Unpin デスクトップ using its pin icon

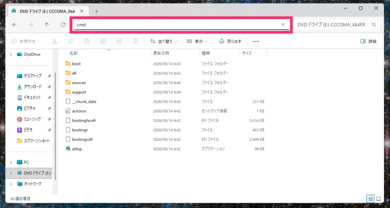(49, 76)
